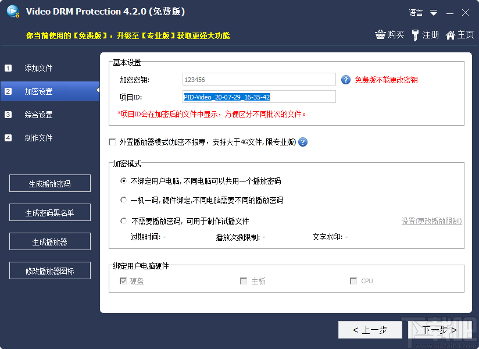This screenshot has width=479, height=349.
Task: Open the 购买 shopping basket icon
Action: [x=381, y=34]
